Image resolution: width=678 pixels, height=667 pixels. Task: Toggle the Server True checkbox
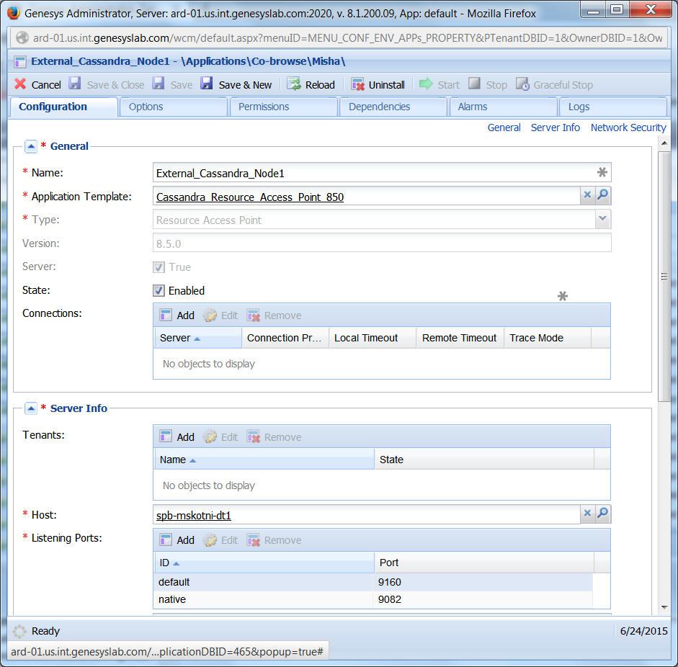tap(159, 267)
